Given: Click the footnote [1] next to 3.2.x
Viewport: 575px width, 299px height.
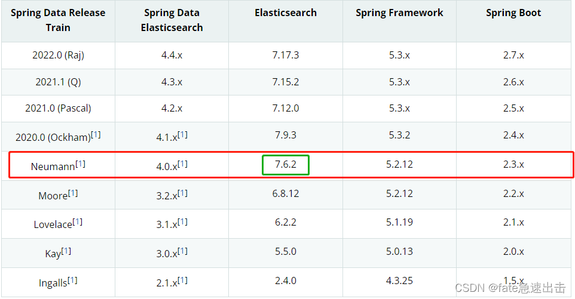Looking at the screenshot, I should click(183, 193).
